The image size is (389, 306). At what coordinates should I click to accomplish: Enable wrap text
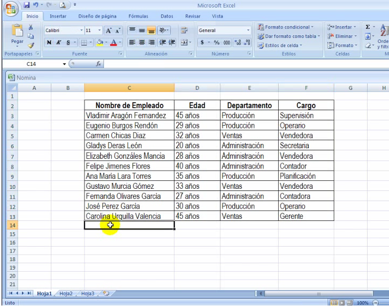[x=184, y=30]
